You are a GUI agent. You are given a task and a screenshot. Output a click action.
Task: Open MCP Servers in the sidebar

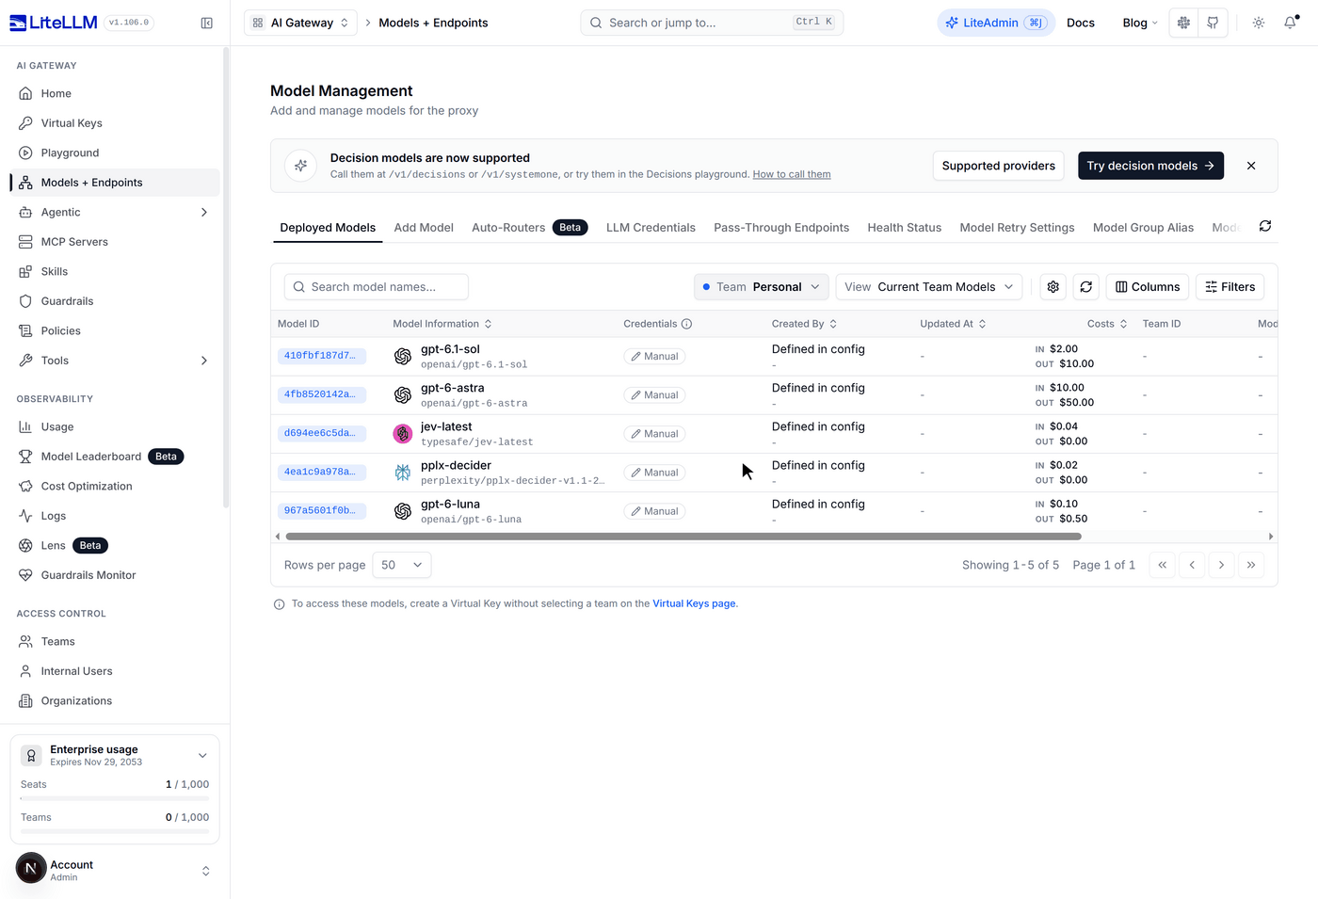tap(115, 242)
